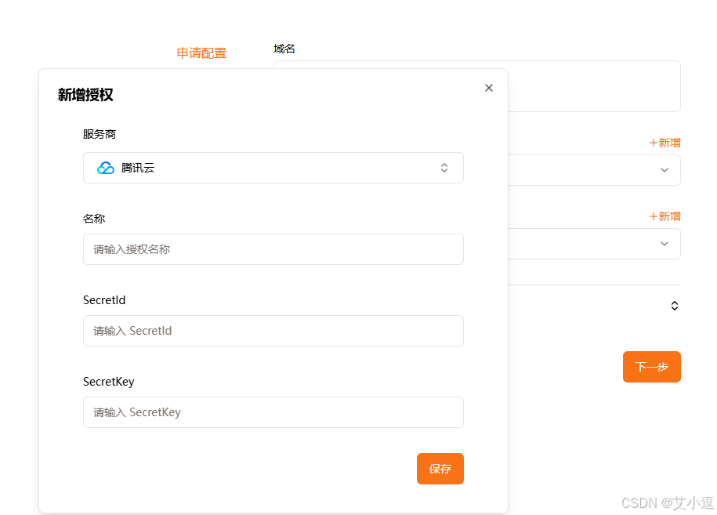Expand the upper background dropdown chevron

[x=664, y=170]
